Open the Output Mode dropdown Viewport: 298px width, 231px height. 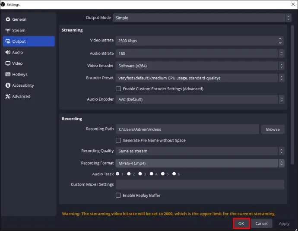[202, 18]
